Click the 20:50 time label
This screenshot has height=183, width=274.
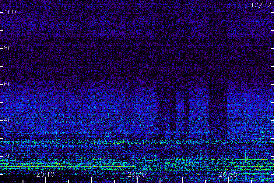(228, 174)
